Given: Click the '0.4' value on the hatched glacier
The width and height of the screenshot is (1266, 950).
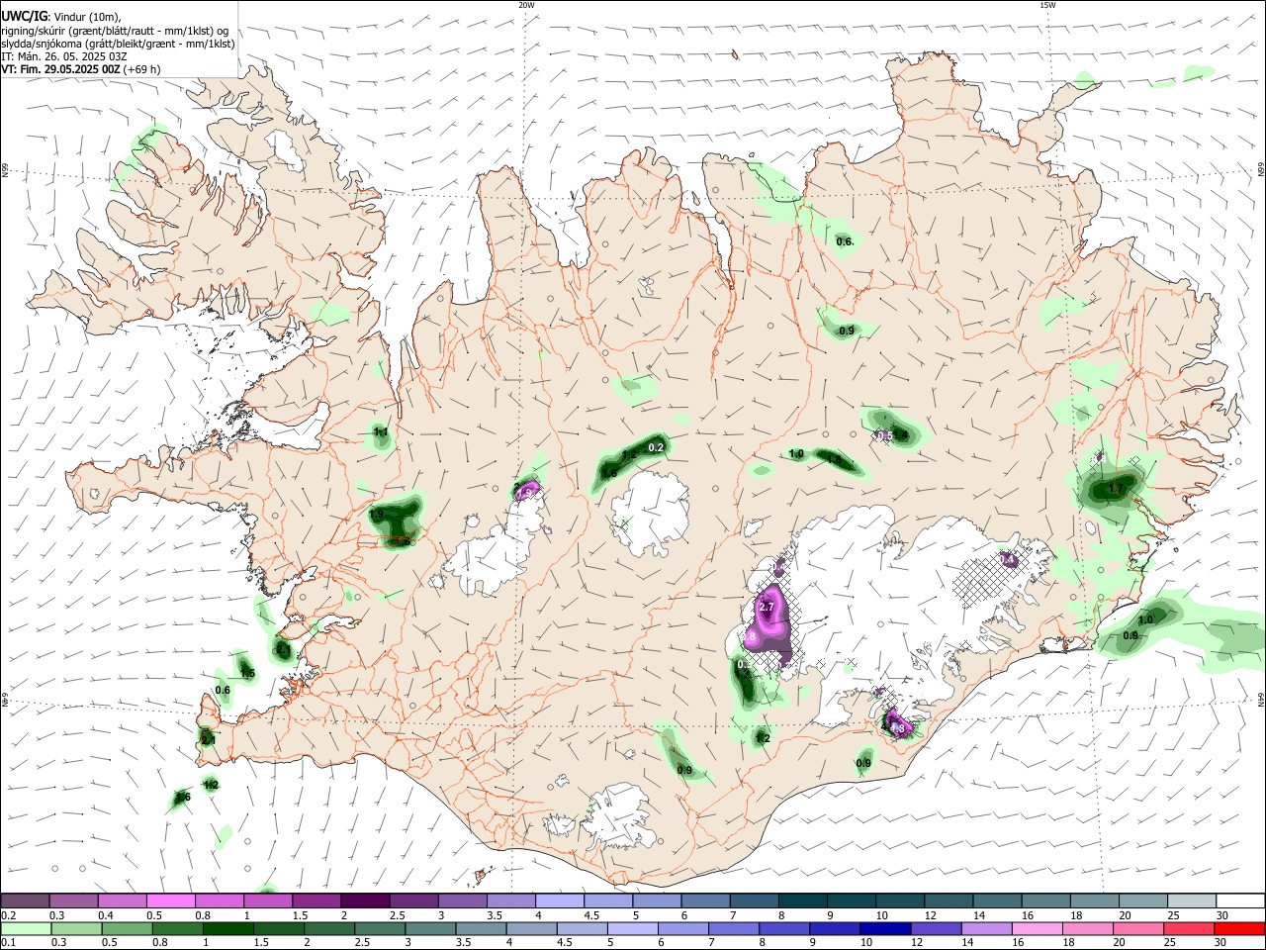Looking at the screenshot, I should click(1008, 560).
